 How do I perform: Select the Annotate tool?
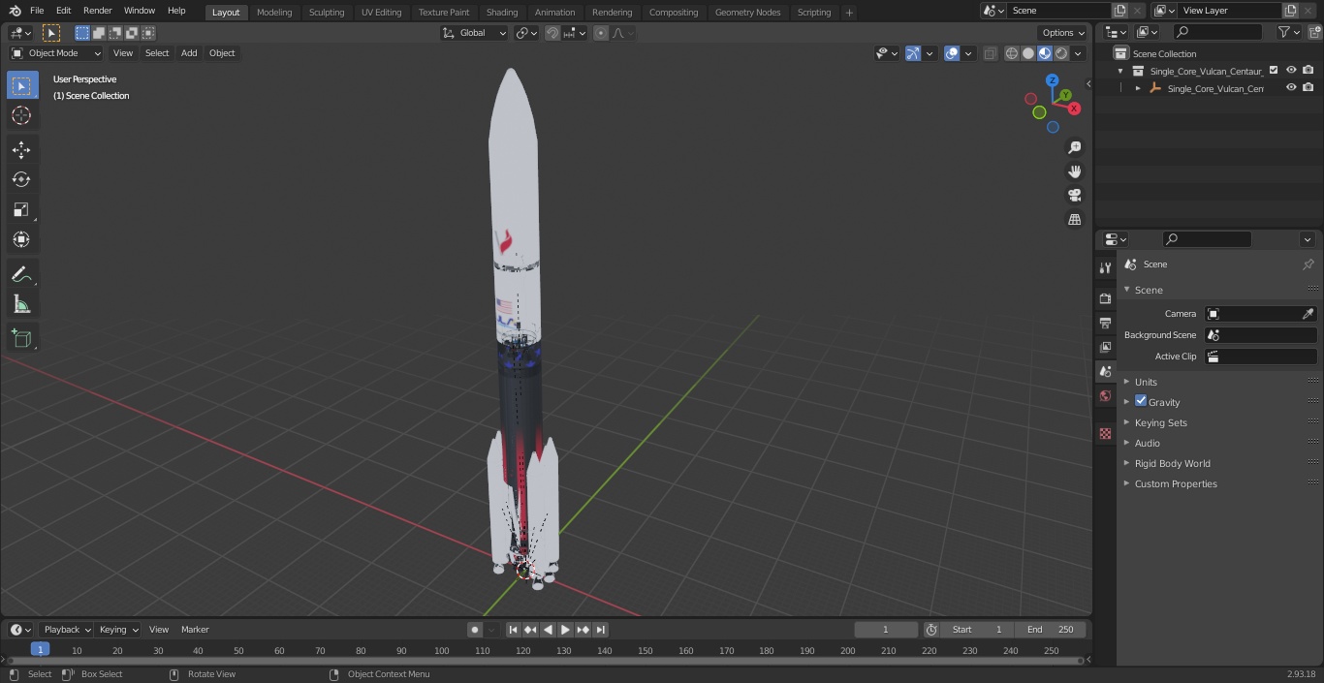click(21, 275)
